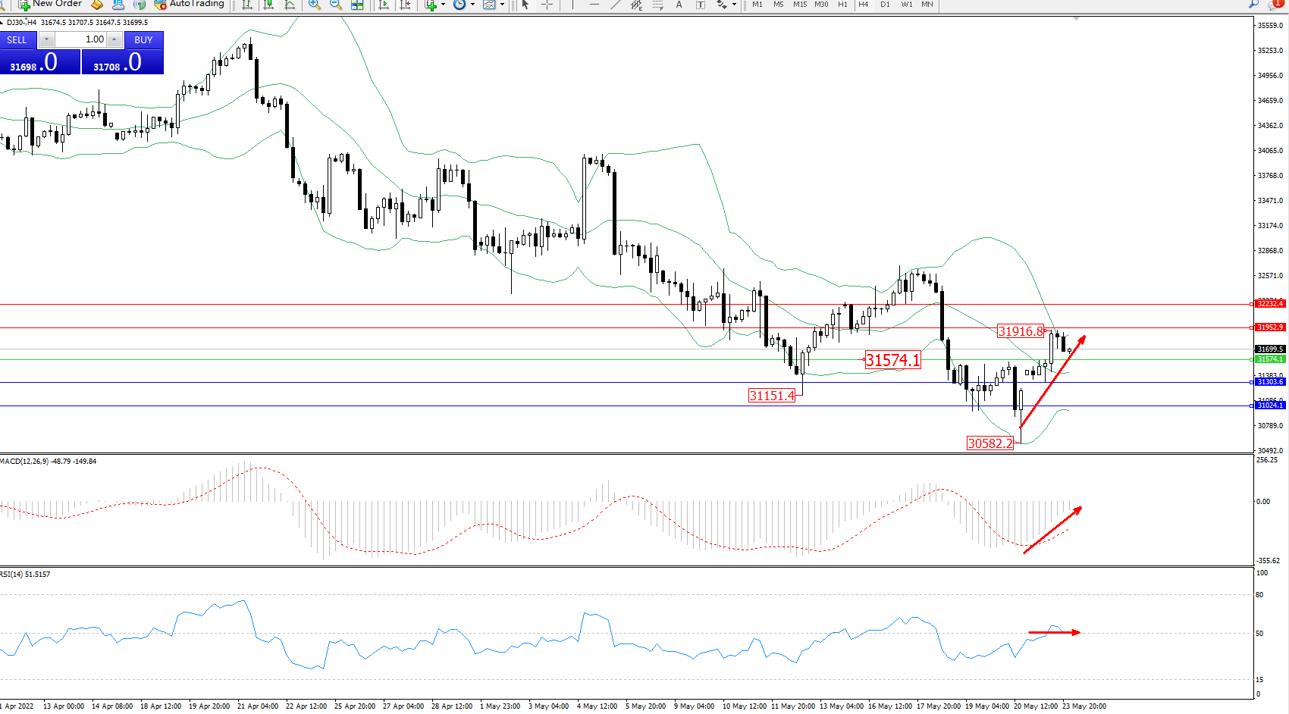The image size is (1289, 714).
Task: Click the Zoom Out magnifier icon
Action: [x=335, y=5]
